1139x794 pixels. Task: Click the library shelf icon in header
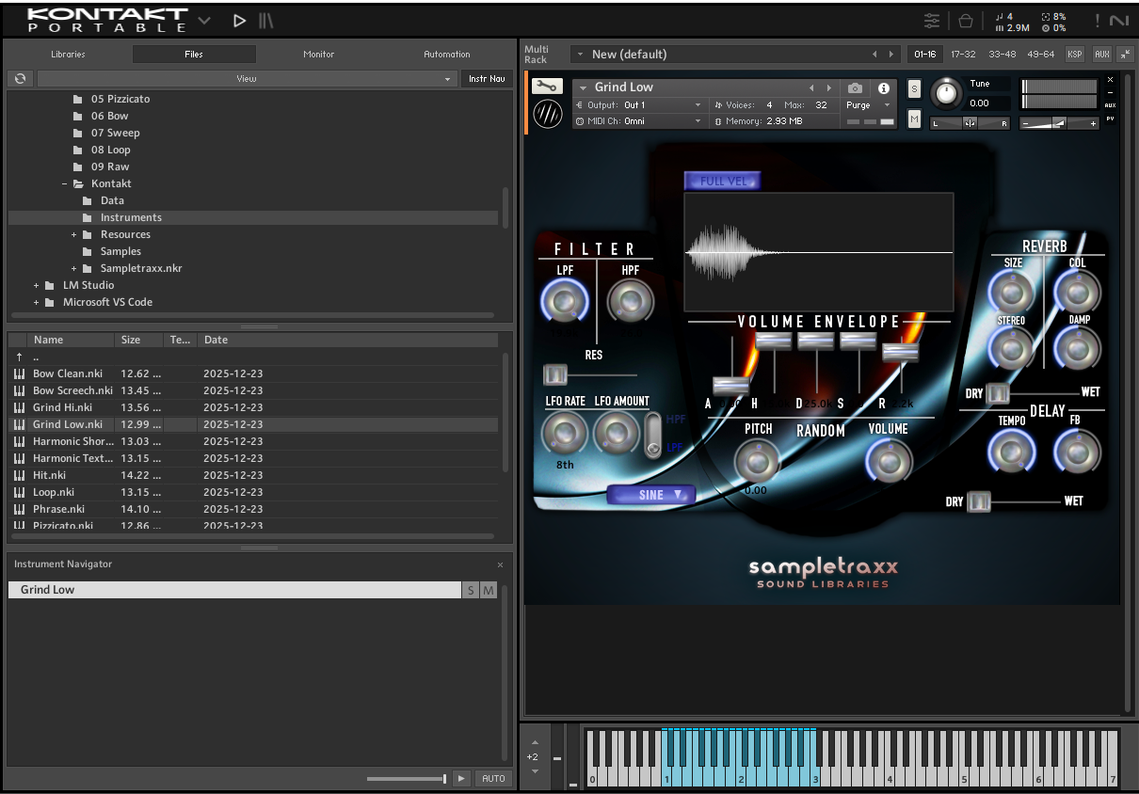266,21
